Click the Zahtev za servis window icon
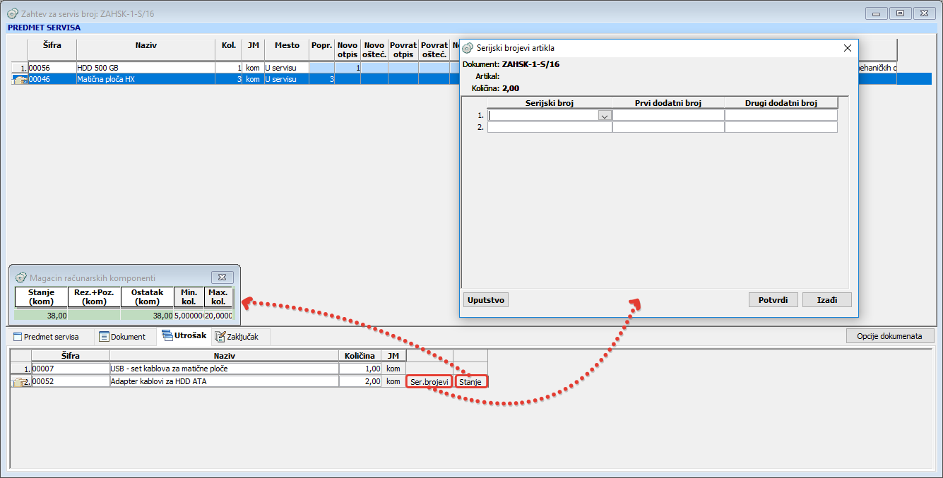943x478 pixels. (x=13, y=13)
